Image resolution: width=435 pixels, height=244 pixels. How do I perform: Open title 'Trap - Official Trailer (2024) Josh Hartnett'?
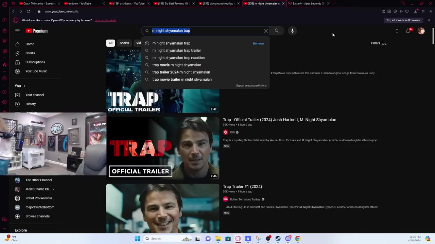[x=279, y=120]
